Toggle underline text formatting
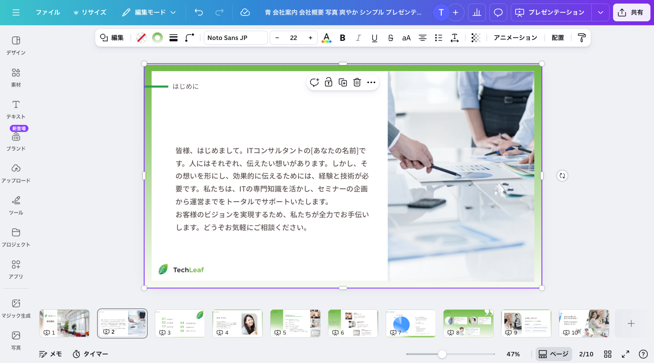This screenshot has width=654, height=363. point(375,38)
